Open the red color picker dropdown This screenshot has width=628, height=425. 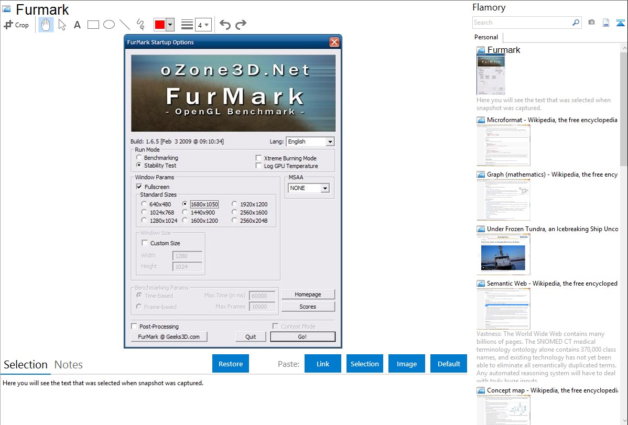tap(170, 25)
